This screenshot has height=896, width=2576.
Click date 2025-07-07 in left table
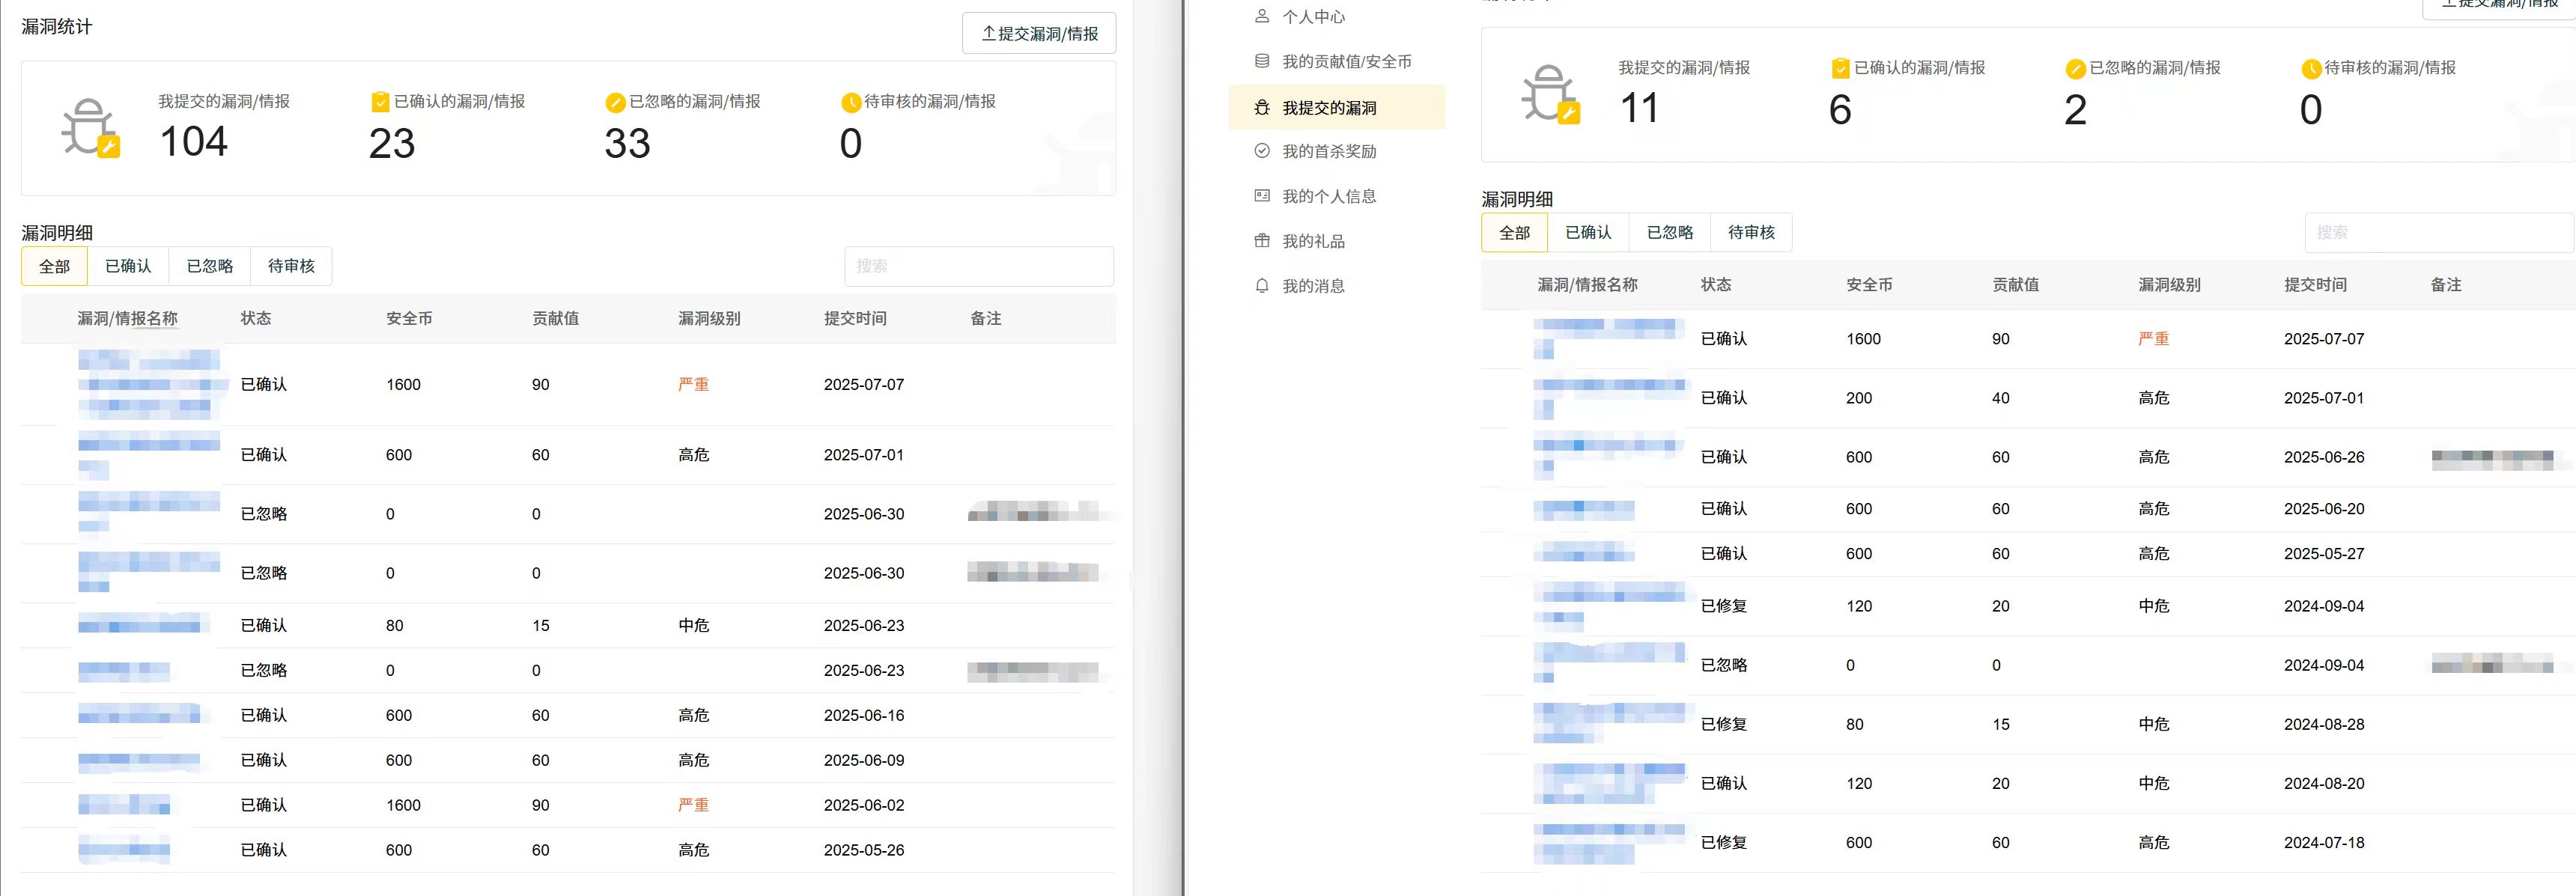pos(864,385)
